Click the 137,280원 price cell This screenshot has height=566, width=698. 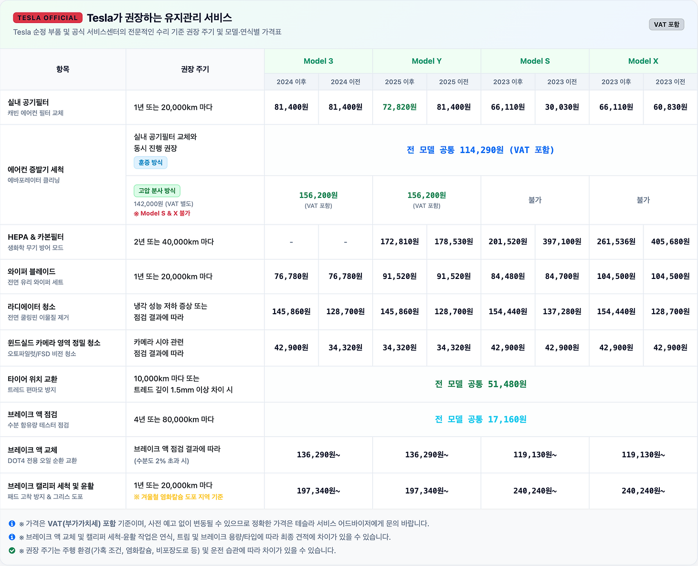tap(562, 312)
